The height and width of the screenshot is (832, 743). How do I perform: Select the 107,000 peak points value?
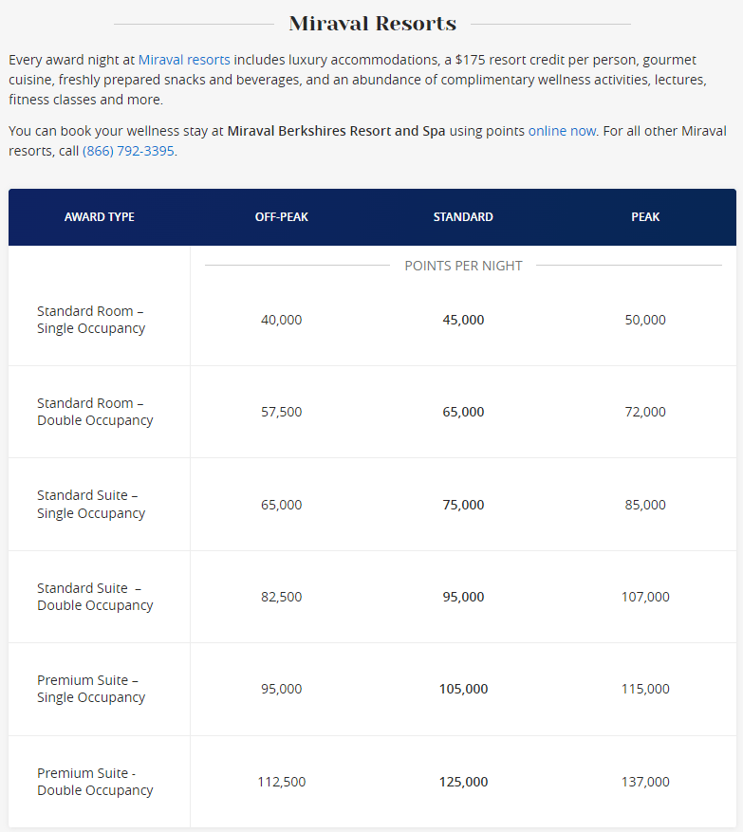(645, 597)
